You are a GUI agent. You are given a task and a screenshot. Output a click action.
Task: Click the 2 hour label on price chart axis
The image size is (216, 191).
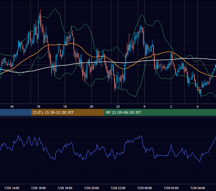tap(171, 107)
